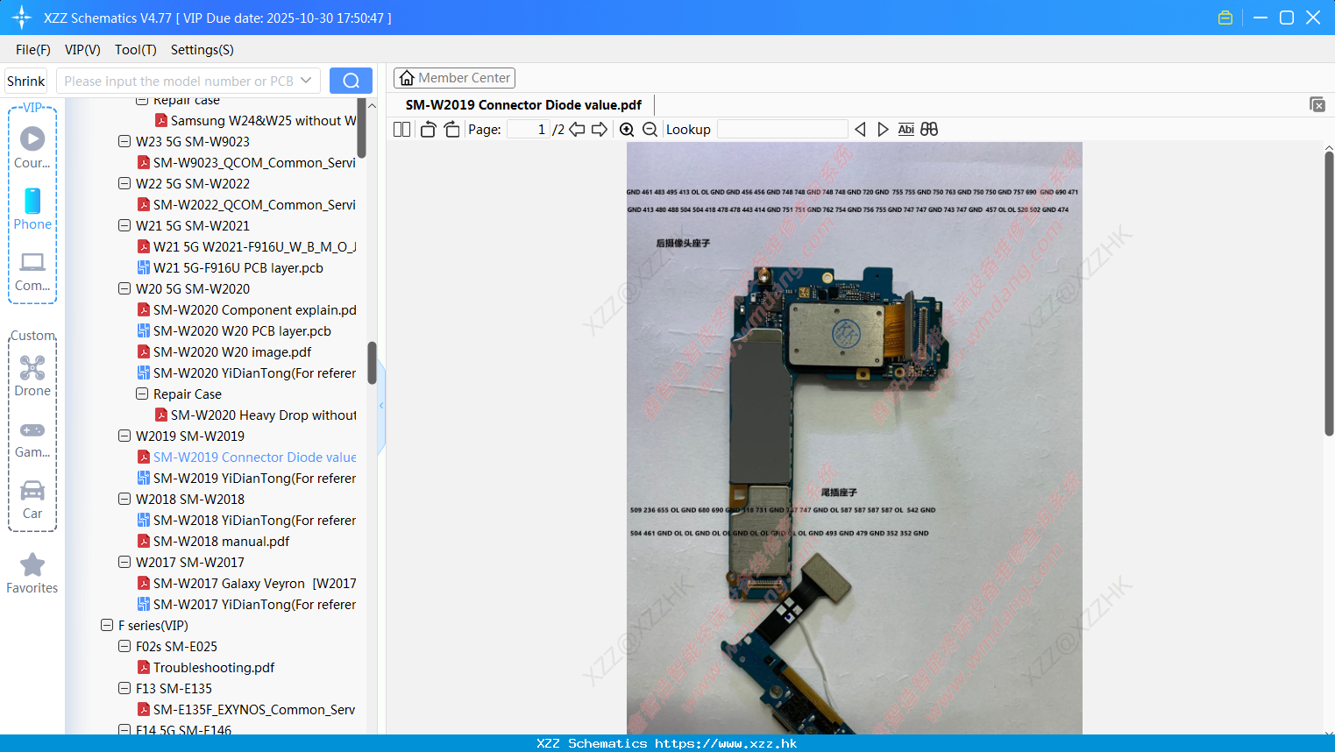Image resolution: width=1335 pixels, height=752 pixels.
Task: Open the Tool(T) menu
Action: [x=136, y=50]
